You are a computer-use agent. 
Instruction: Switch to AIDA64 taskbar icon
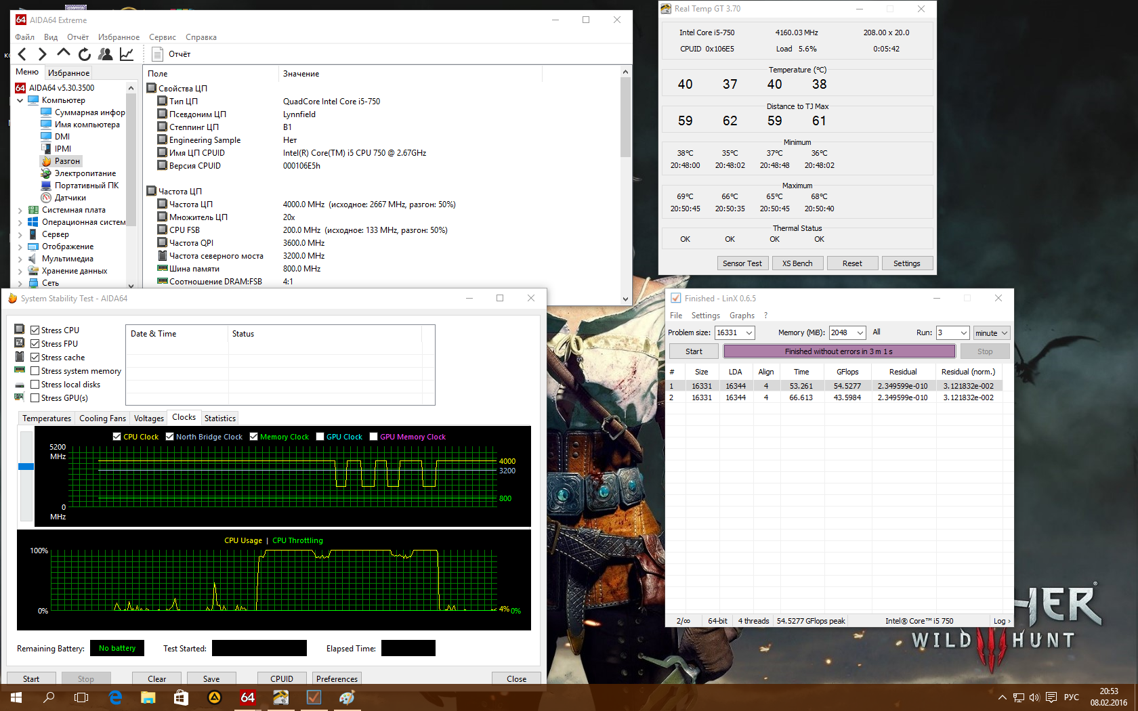coord(247,697)
